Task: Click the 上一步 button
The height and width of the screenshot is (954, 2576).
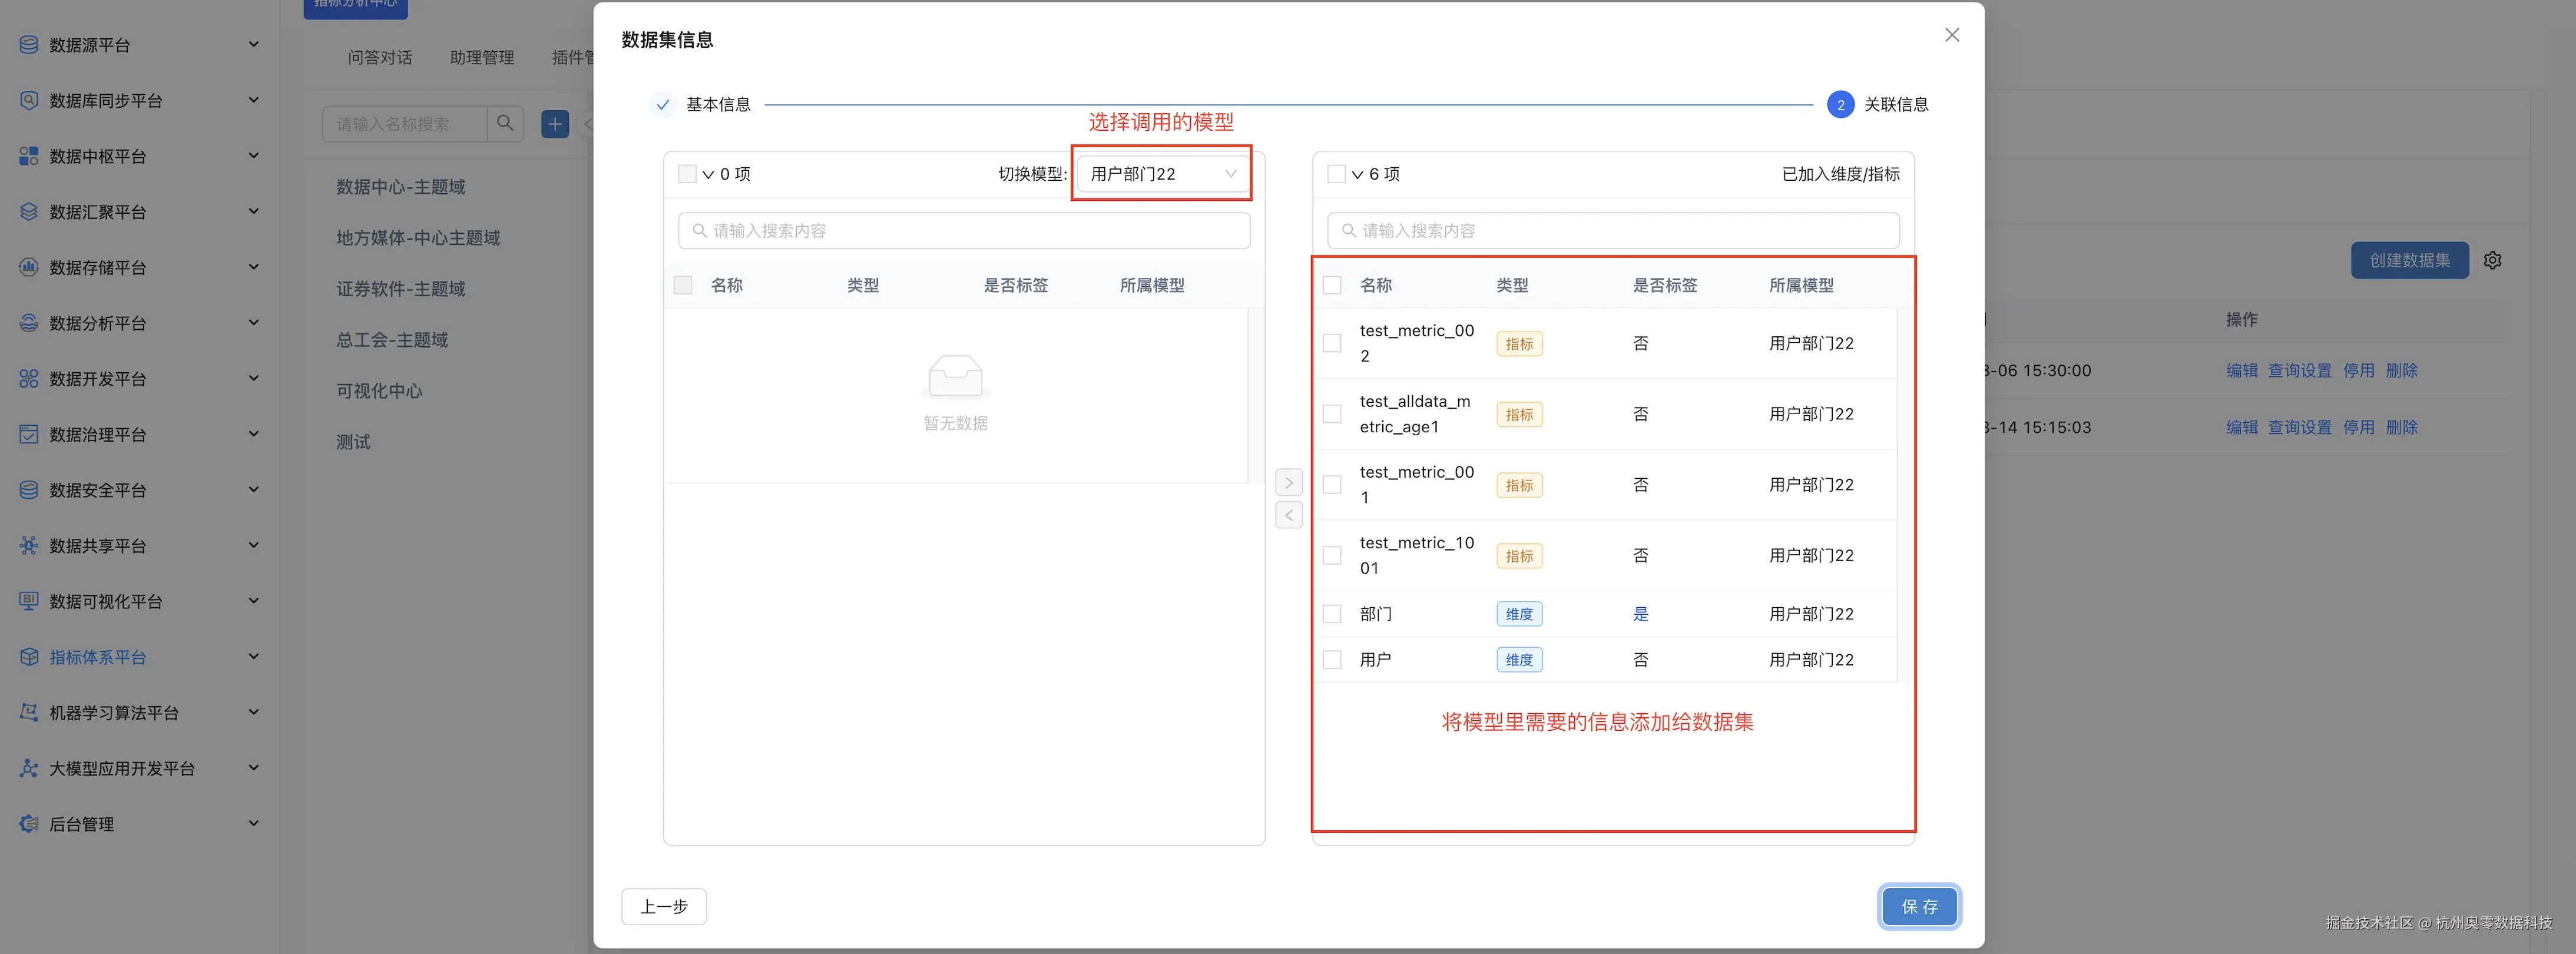Action: coord(663,907)
